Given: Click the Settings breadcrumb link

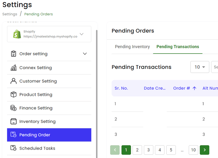Looking at the screenshot, I should click(x=10, y=14).
